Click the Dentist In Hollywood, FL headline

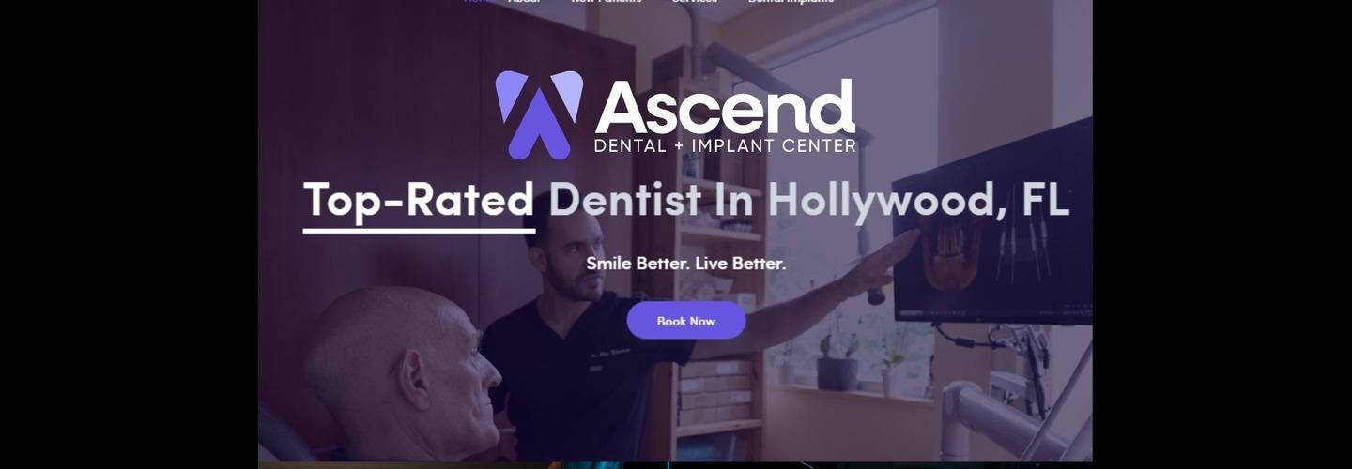click(809, 200)
